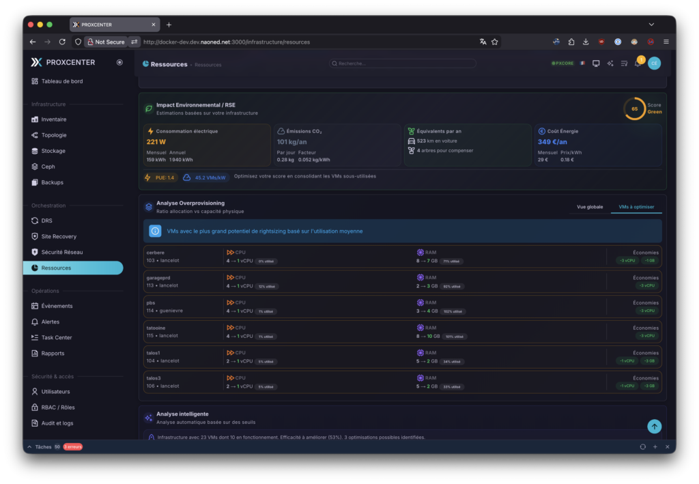Toggle the sidebar pin radio button beside PROXCENTER

(x=119, y=62)
